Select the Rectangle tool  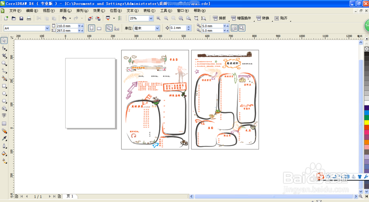[x=4, y=86]
